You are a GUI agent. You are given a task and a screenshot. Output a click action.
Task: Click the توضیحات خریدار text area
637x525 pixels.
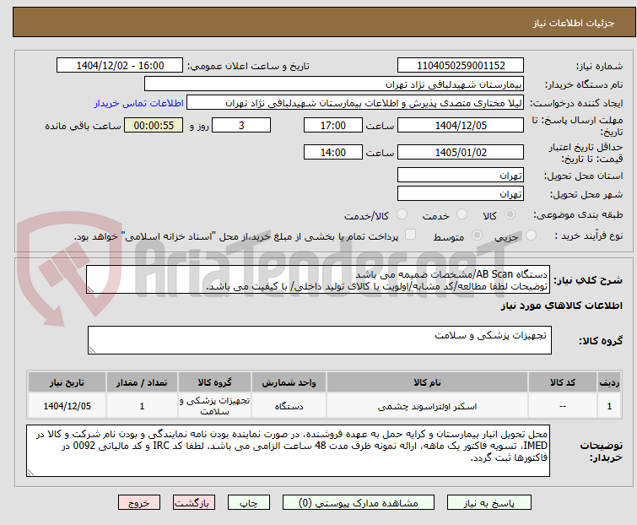coord(288,451)
